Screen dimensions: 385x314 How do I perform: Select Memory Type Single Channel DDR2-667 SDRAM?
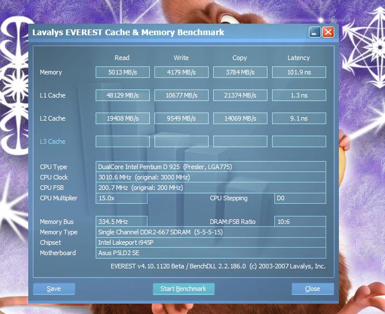click(x=211, y=232)
